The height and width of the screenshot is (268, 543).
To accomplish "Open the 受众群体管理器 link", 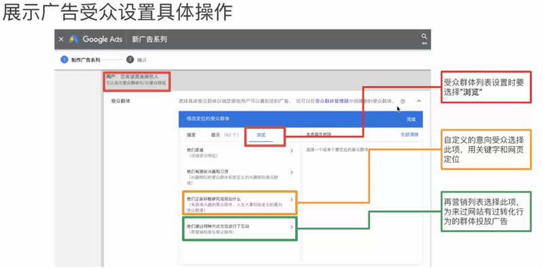I will tap(331, 101).
